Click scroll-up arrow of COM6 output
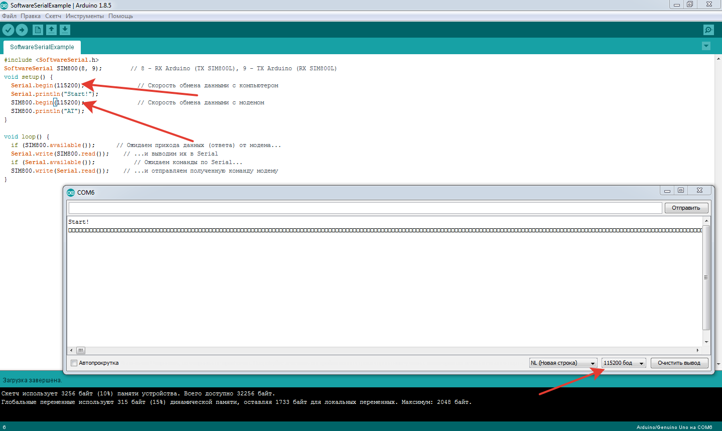This screenshot has height=431, width=722. click(706, 221)
